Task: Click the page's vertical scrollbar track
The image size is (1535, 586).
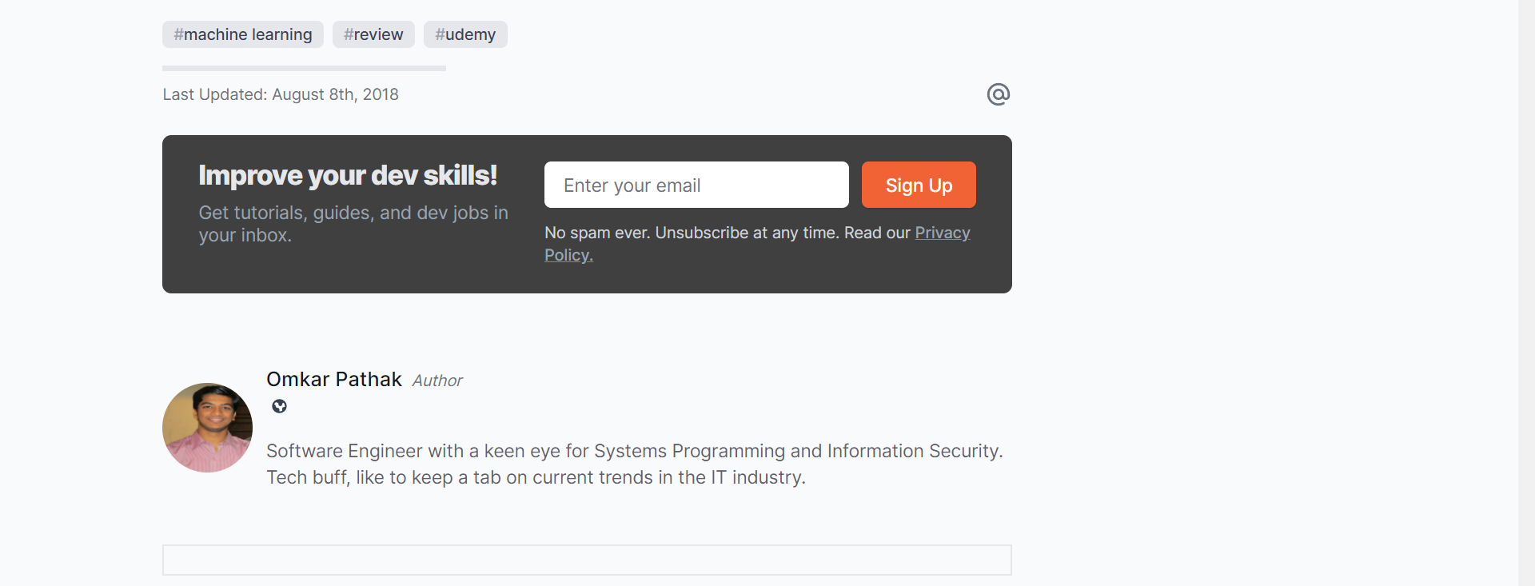Action: (1526, 293)
